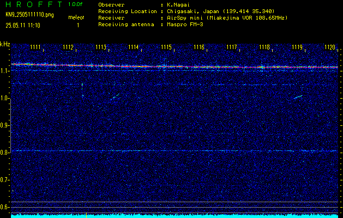The height and width of the screenshot is (218, 343).
Task: Click the date stamp 25.05.11 11:10
Action: pyautogui.click(x=23, y=26)
